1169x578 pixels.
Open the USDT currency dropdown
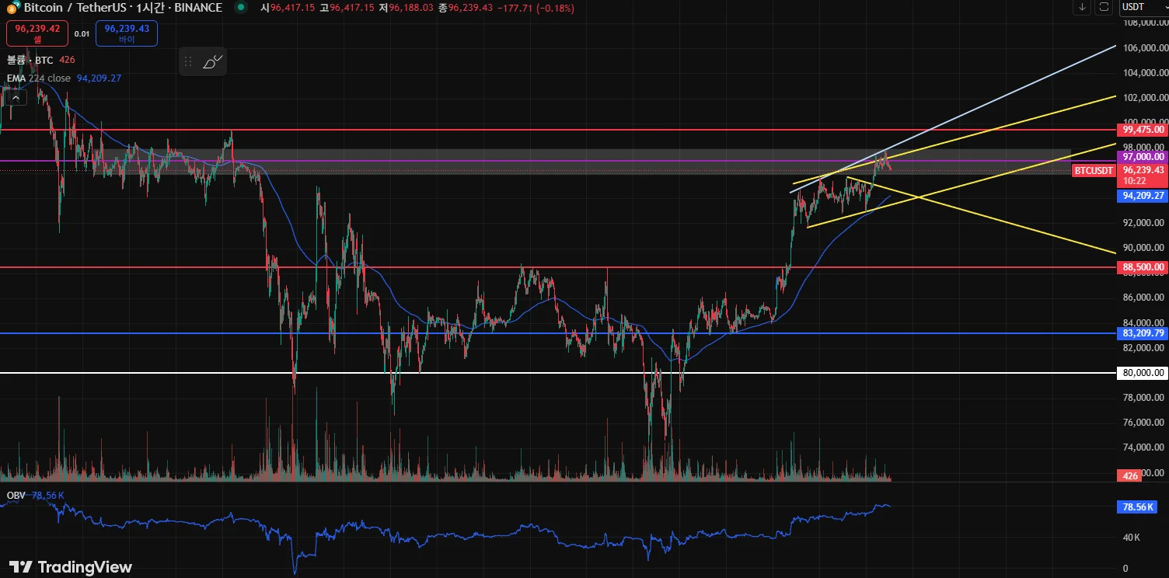(1143, 7)
